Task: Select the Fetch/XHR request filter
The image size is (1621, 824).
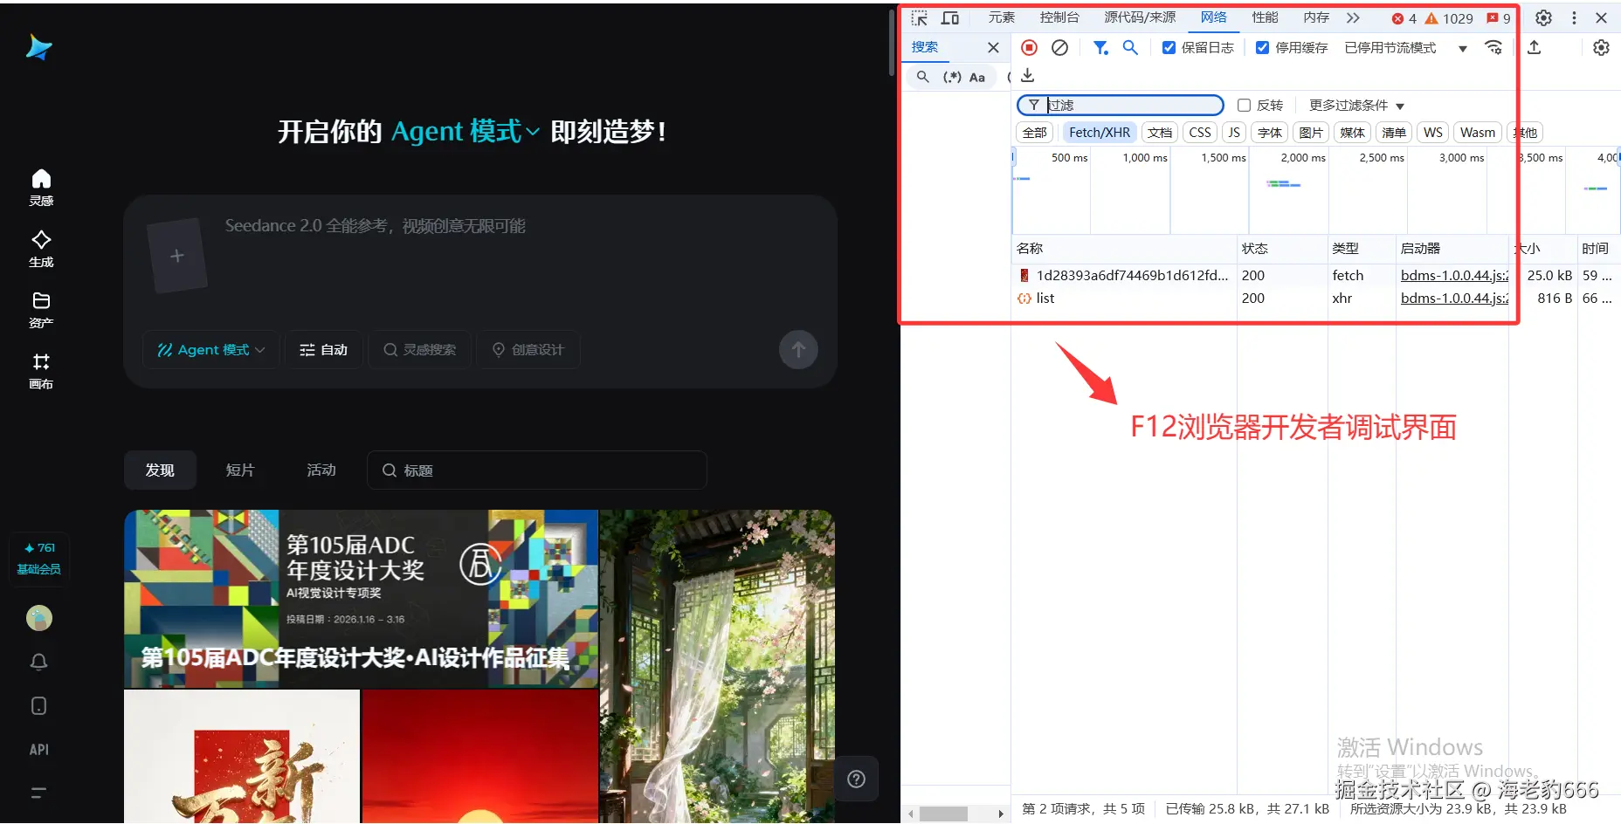Action: point(1099,132)
